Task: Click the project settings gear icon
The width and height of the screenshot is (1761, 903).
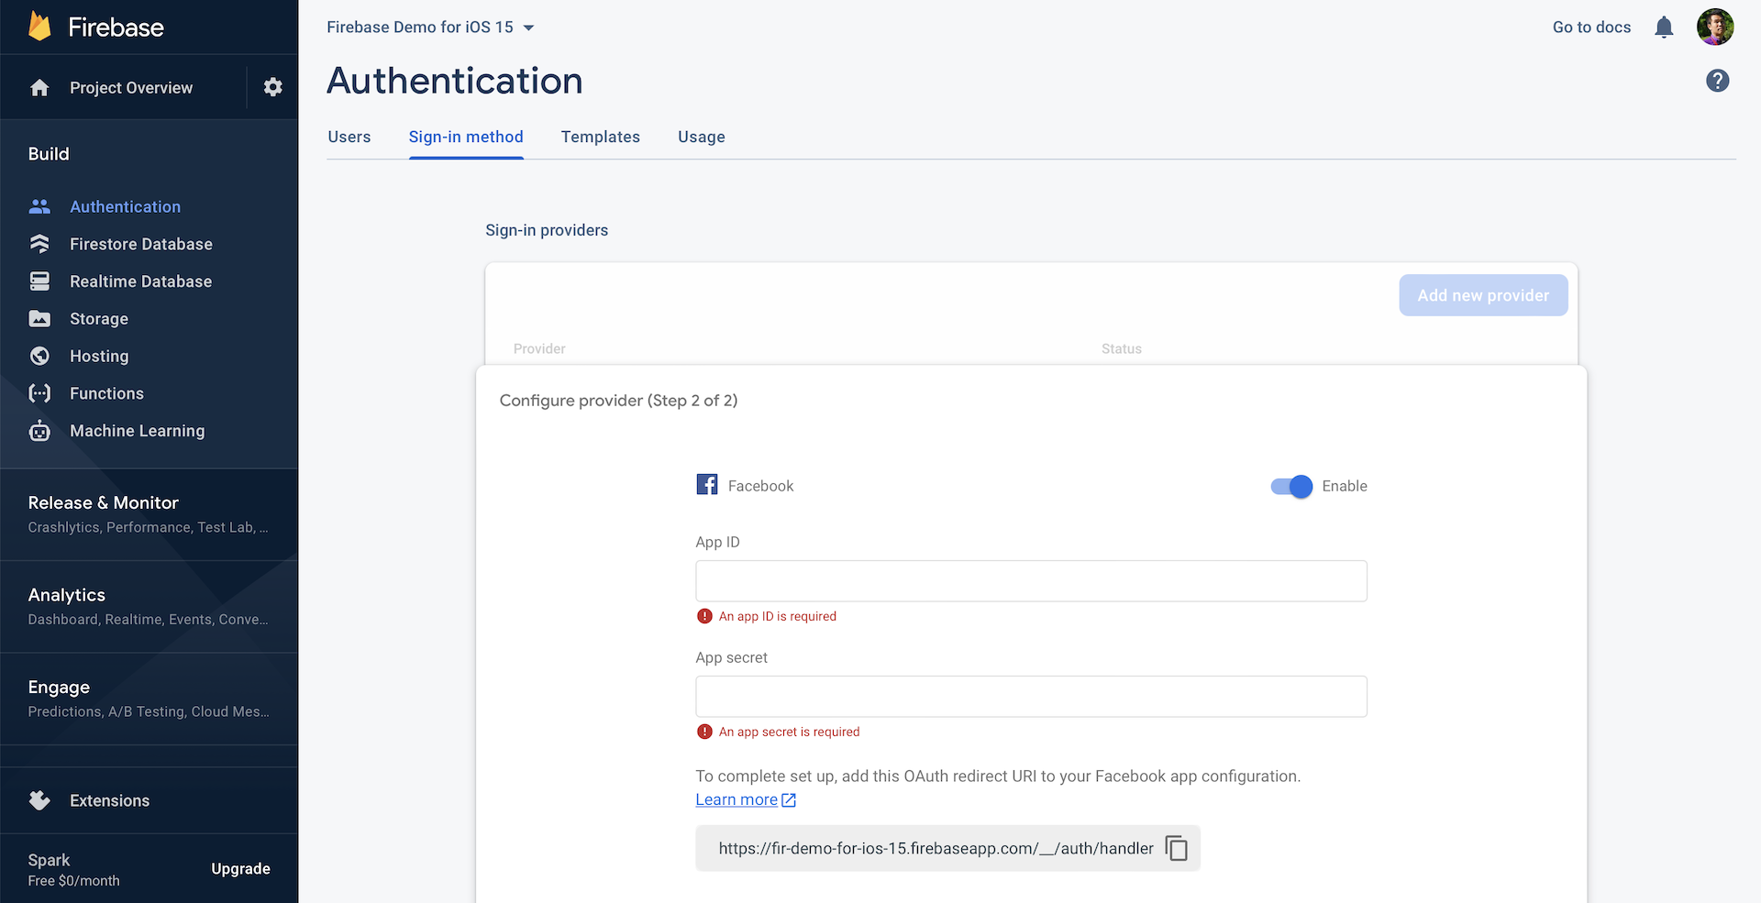Action: (x=272, y=87)
